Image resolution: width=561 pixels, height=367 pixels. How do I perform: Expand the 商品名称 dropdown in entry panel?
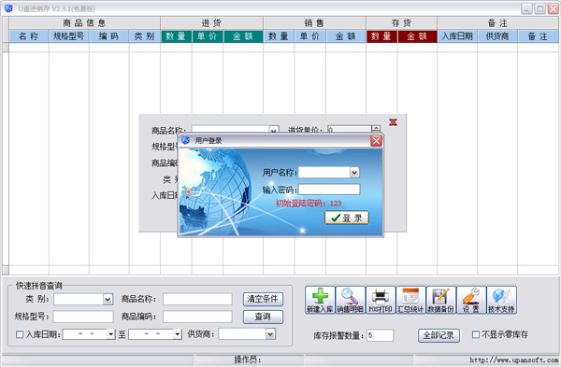pyautogui.click(x=274, y=130)
